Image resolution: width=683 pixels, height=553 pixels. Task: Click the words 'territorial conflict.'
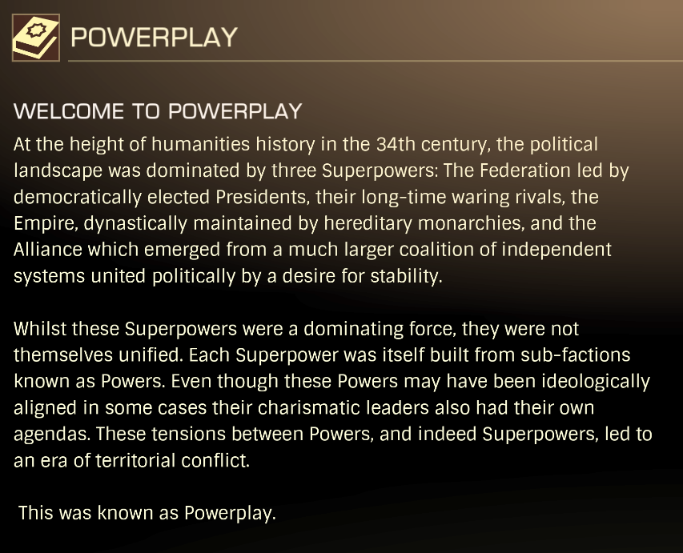(x=172, y=460)
